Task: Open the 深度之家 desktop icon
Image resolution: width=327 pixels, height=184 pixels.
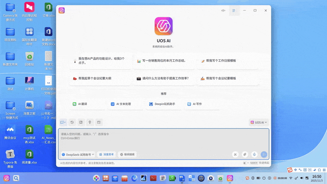Action: tap(29, 108)
